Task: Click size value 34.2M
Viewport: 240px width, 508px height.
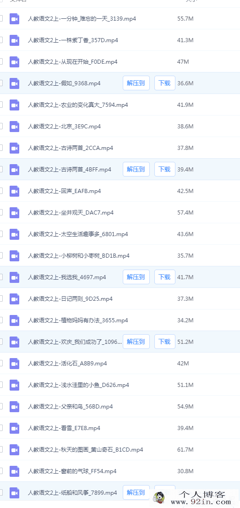Action: (185, 320)
